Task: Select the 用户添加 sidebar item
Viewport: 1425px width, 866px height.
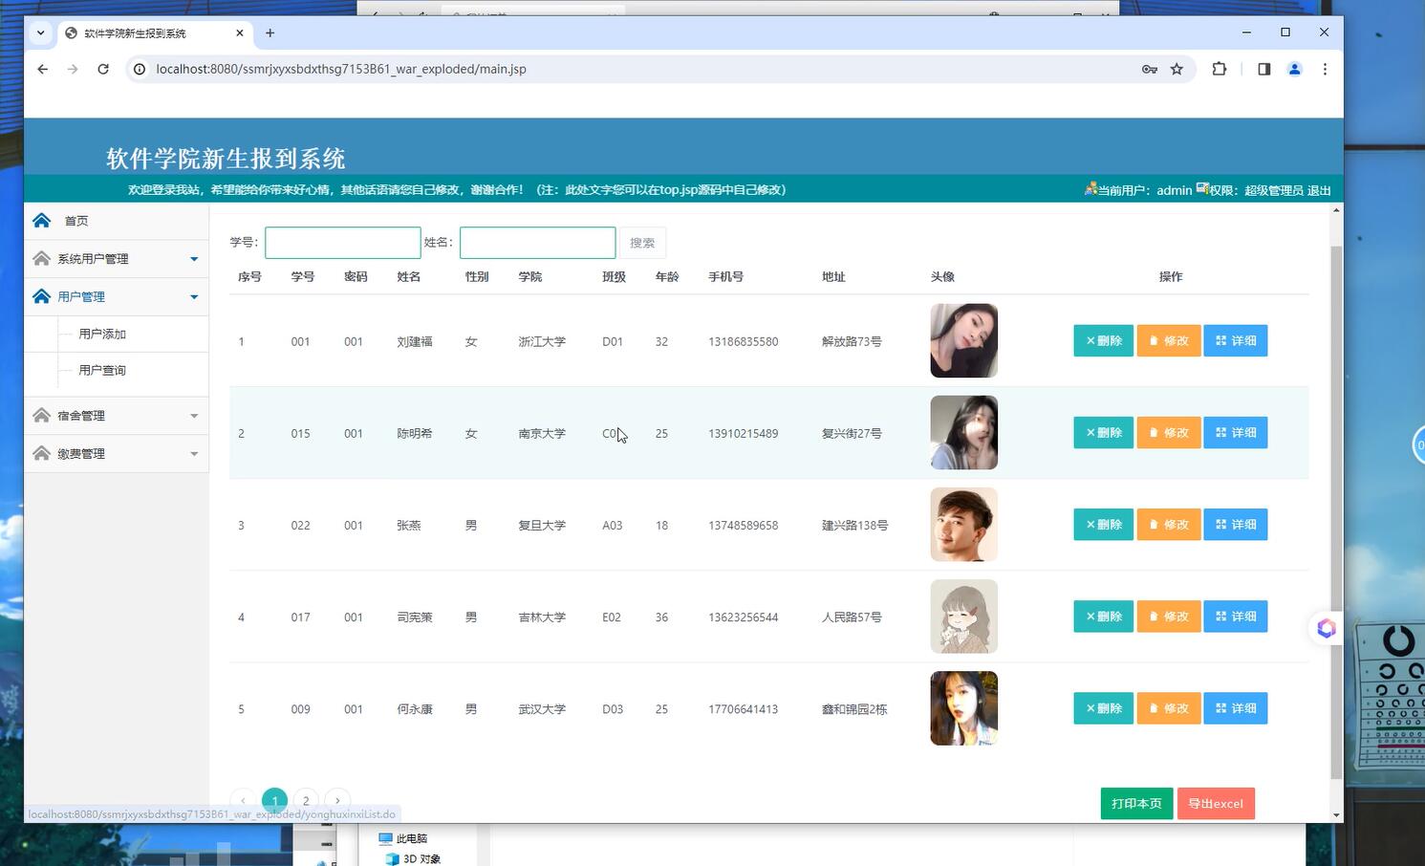Action: [x=102, y=334]
